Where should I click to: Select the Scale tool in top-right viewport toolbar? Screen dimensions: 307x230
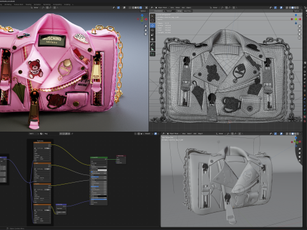coord(152,34)
